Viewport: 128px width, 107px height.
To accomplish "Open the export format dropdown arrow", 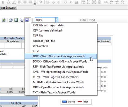I will point(30,20).
